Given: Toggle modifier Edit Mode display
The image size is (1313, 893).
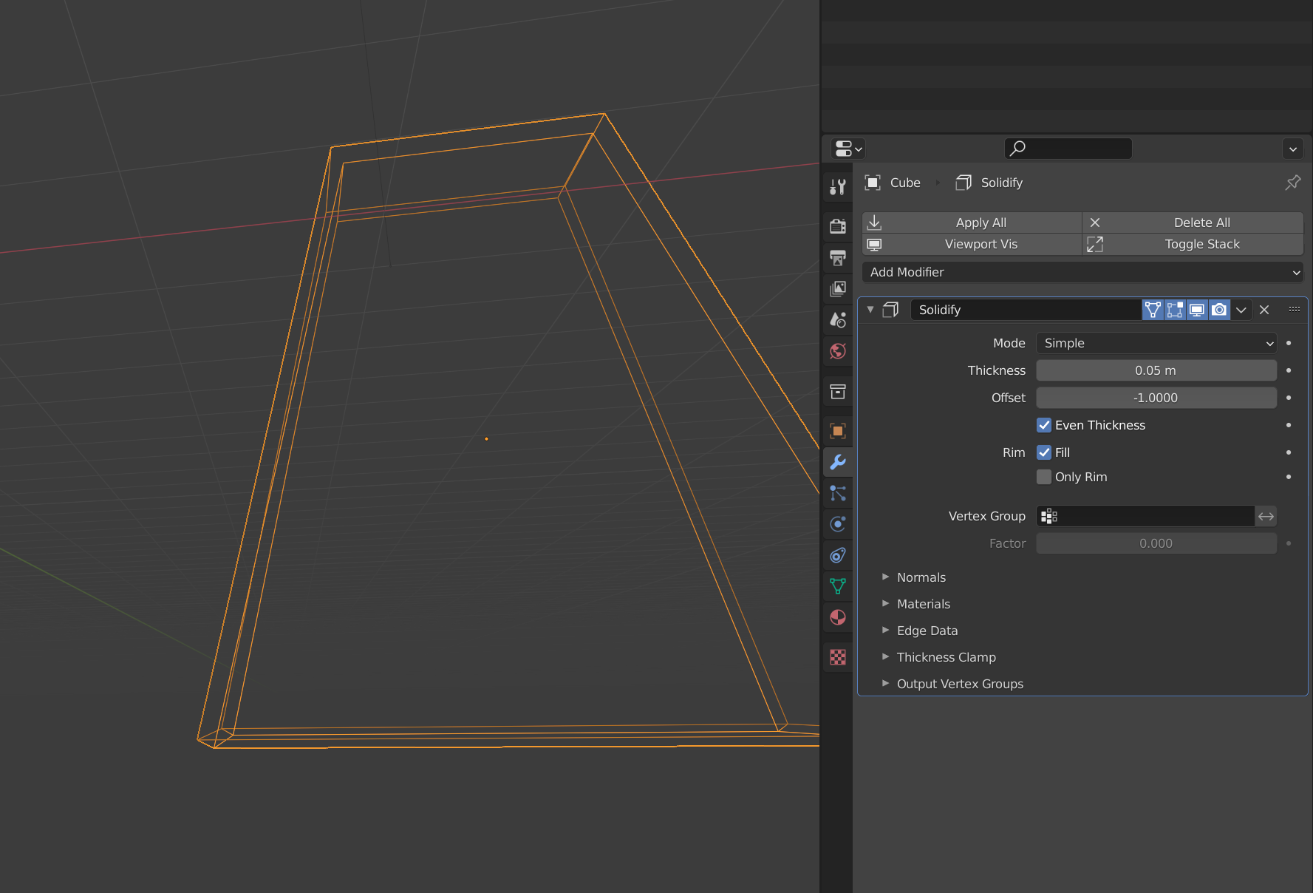Looking at the screenshot, I should coord(1175,310).
